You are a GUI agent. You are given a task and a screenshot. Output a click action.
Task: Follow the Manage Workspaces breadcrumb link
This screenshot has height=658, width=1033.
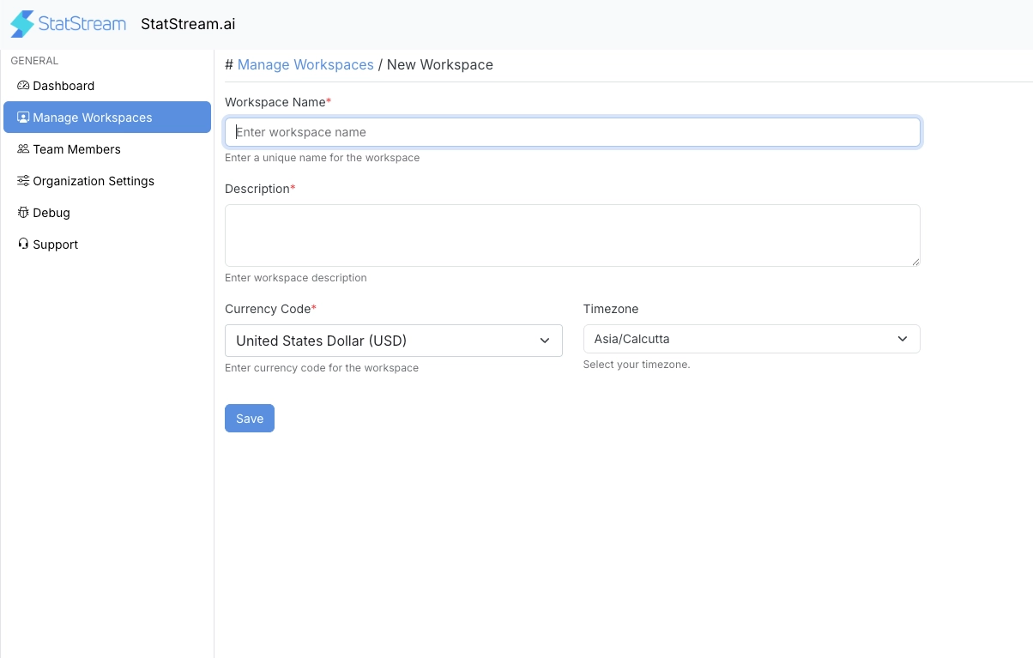click(x=305, y=64)
